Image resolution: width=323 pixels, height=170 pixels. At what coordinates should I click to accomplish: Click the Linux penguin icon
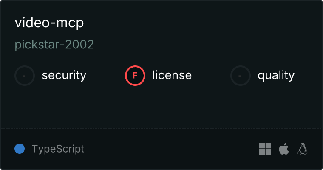pos(303,149)
